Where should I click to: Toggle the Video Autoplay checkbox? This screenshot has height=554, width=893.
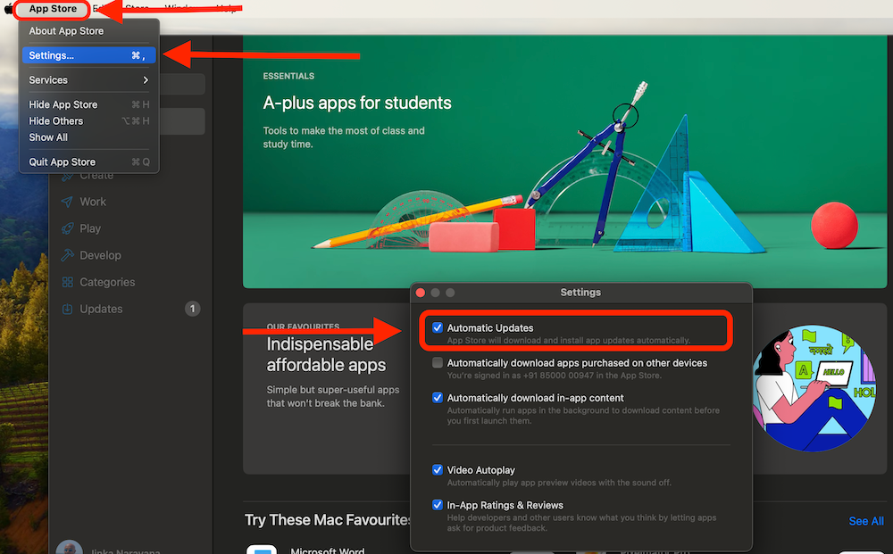point(438,470)
